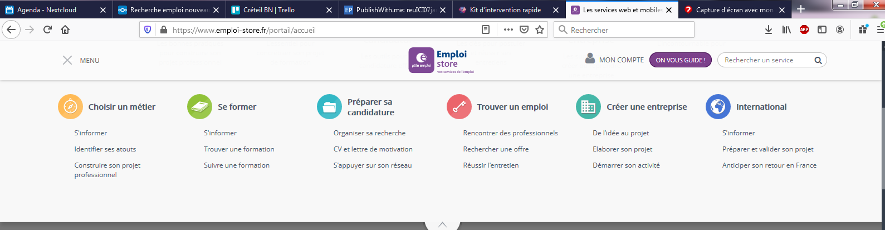Bookmark this page with the star icon

(540, 30)
